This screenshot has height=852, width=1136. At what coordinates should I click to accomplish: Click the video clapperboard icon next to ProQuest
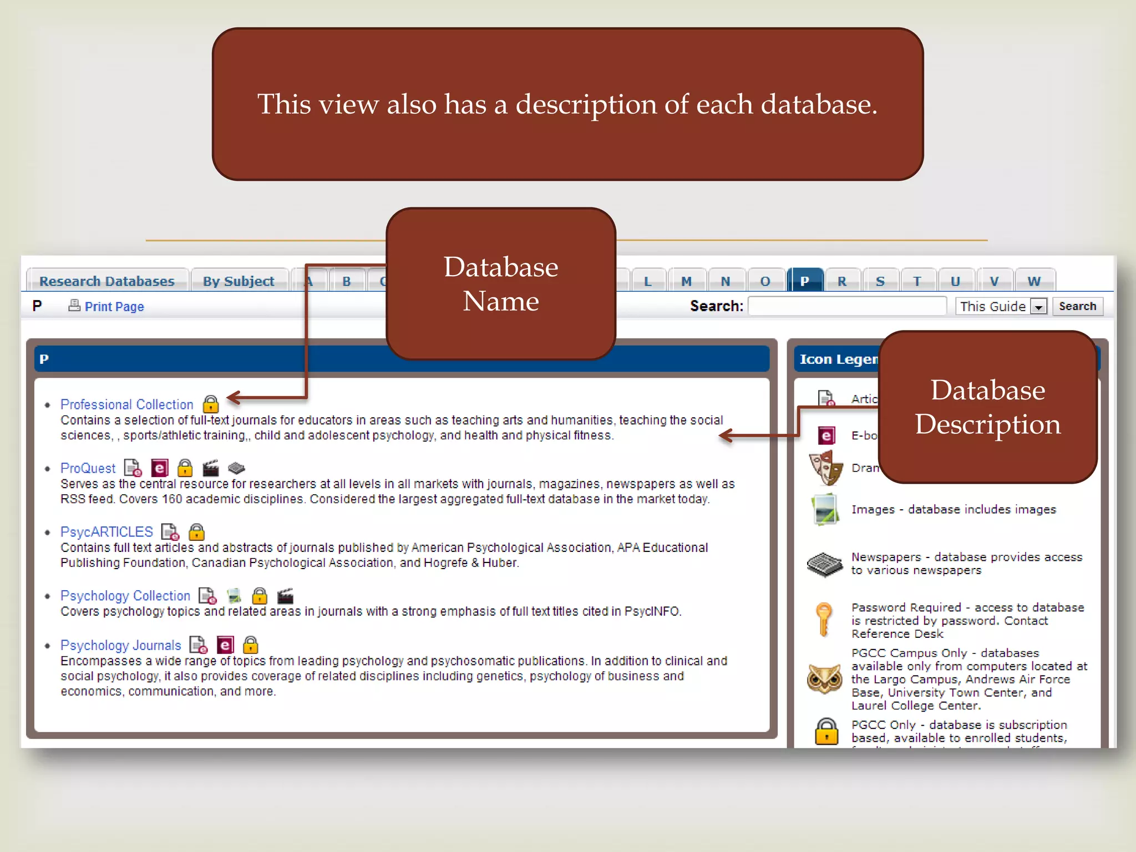210,468
